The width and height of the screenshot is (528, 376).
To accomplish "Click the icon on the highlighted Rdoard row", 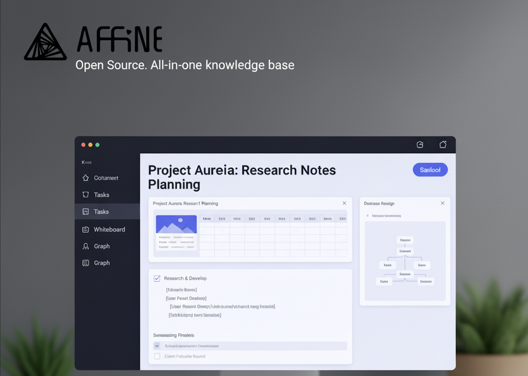I will (157, 346).
